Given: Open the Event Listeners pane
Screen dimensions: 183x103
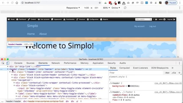Looking at the screenshot, I should coord(140,68).
